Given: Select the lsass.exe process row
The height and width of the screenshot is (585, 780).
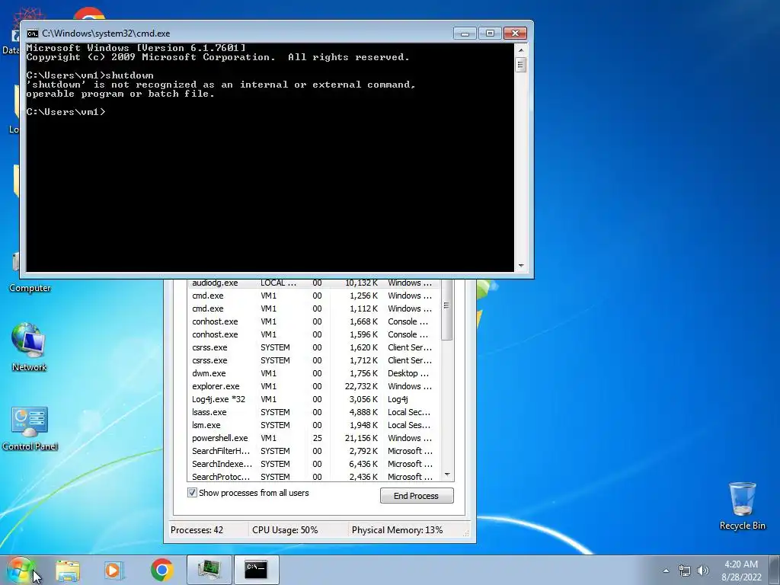Looking at the screenshot, I should click(x=313, y=412).
